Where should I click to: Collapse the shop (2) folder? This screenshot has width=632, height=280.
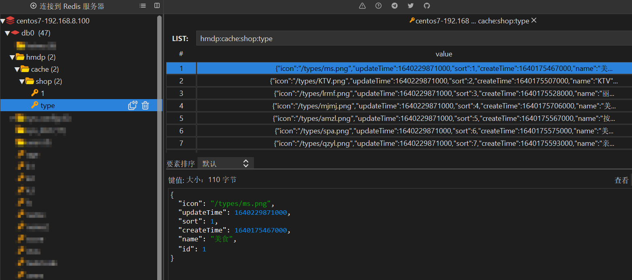click(22, 81)
